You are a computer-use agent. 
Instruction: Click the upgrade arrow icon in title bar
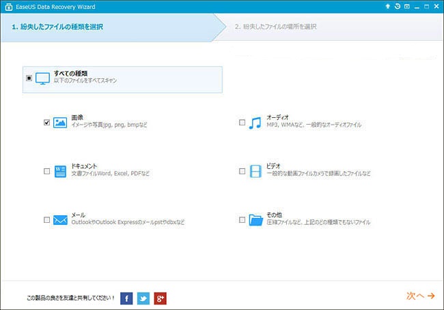pyautogui.click(x=388, y=7)
